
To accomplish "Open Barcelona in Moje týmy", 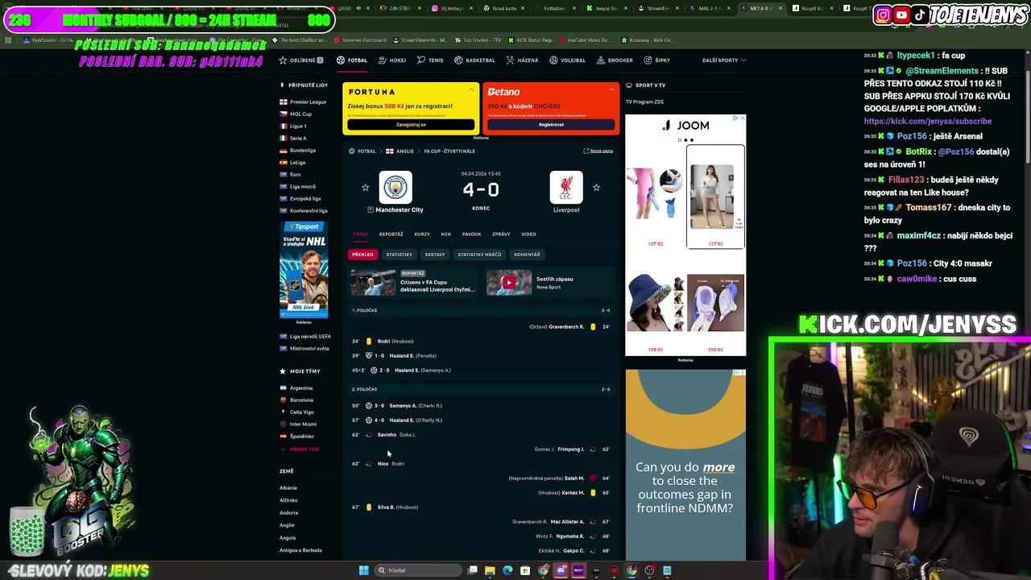I will click(x=301, y=400).
